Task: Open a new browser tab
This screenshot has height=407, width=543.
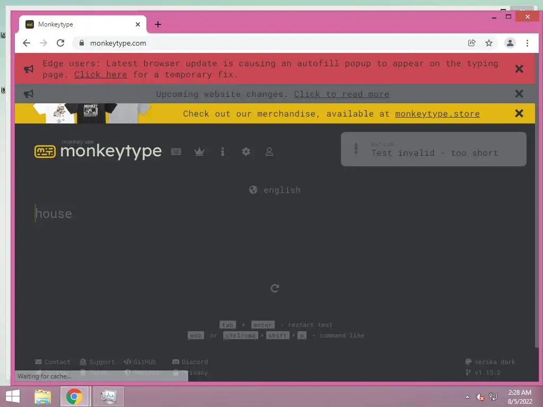Action: pos(158,24)
